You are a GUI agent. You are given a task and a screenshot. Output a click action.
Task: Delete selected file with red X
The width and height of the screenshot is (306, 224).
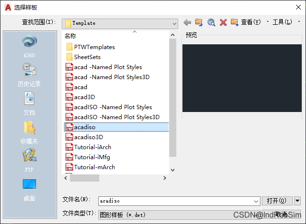[x=223, y=22]
